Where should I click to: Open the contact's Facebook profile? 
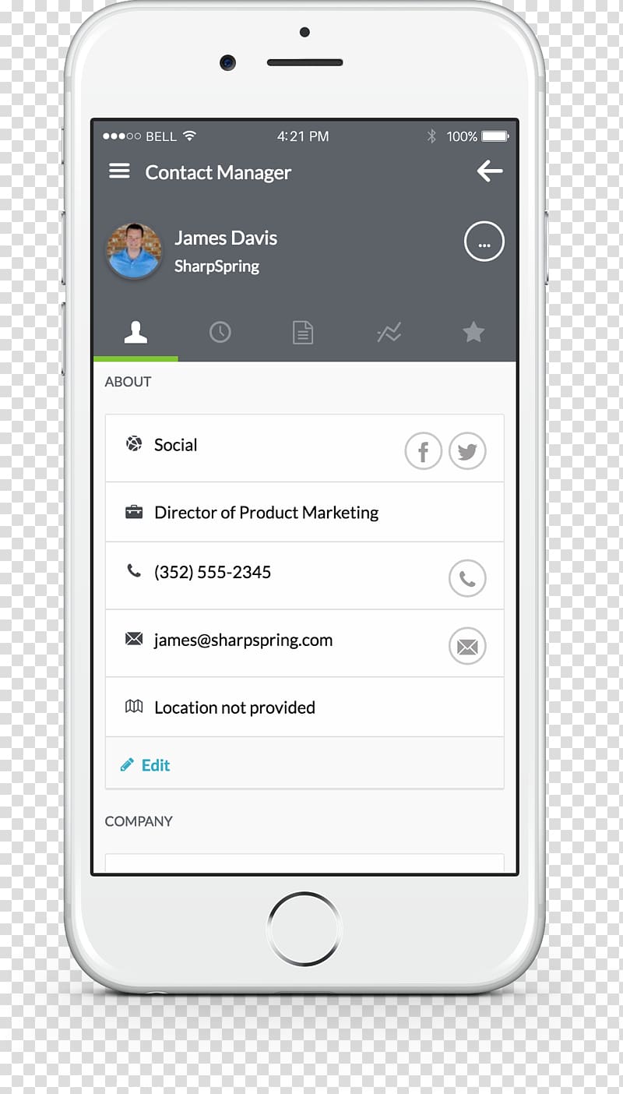[x=423, y=451]
